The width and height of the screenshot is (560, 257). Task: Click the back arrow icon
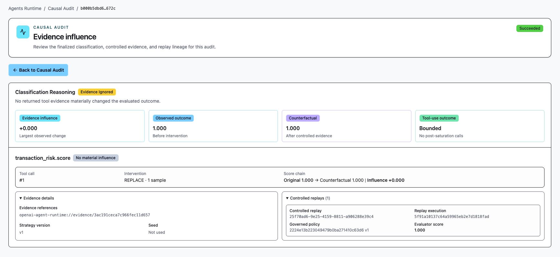click(15, 70)
